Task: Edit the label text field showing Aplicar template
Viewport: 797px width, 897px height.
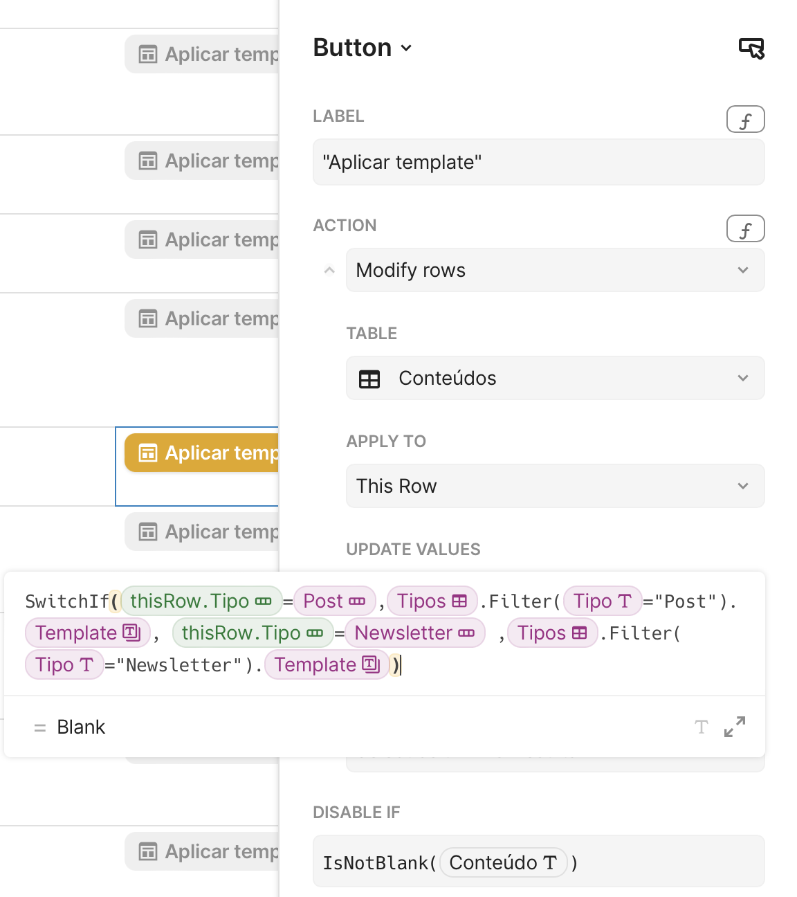Action: coord(538,162)
